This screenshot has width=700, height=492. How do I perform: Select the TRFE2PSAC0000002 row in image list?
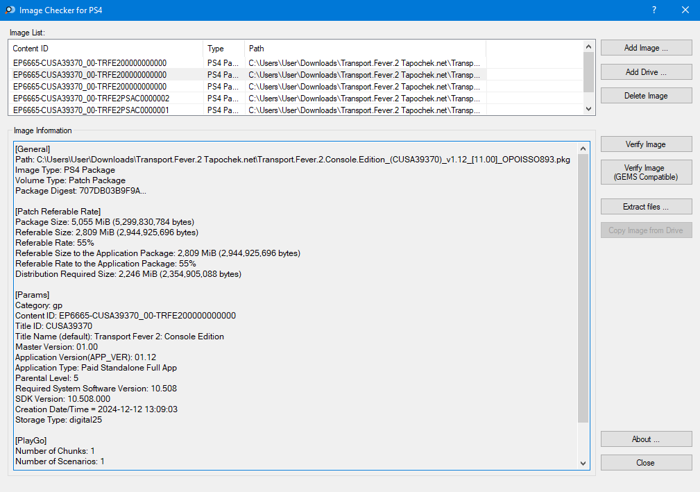point(246,99)
